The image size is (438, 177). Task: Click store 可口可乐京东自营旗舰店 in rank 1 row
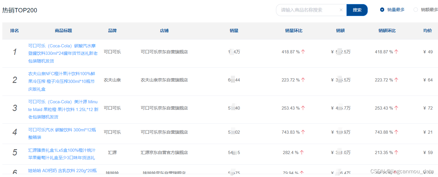(164, 52)
